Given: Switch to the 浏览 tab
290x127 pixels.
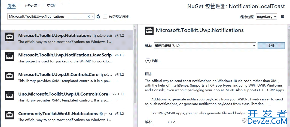Looking at the screenshot, I should (x=11, y=5).
